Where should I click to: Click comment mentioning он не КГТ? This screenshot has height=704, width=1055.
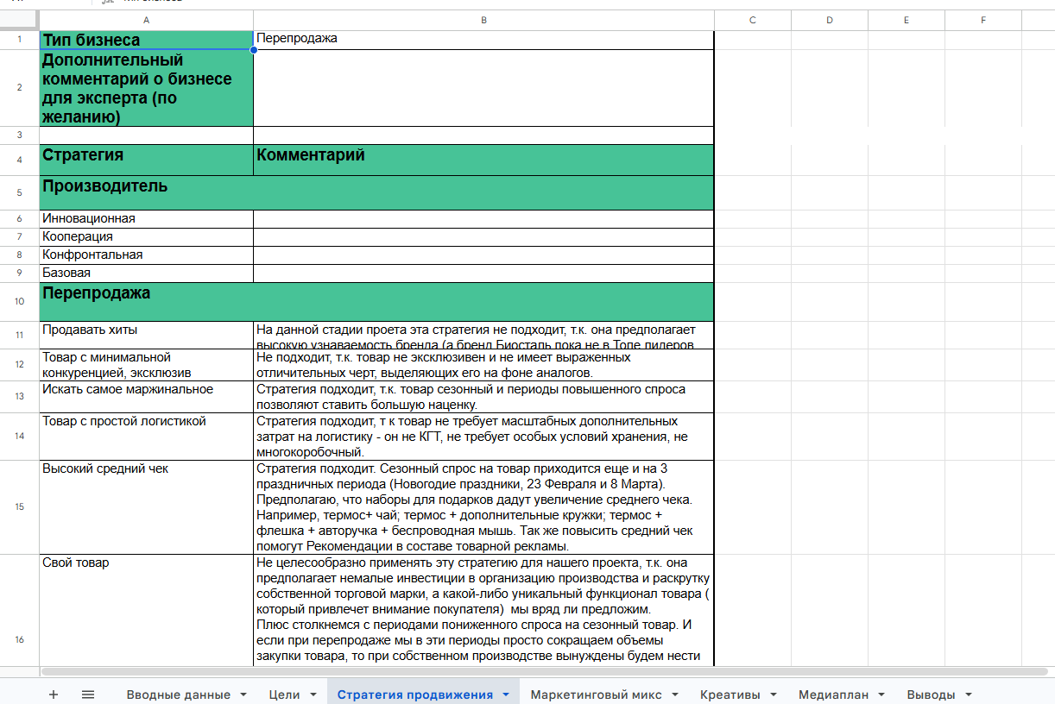[x=483, y=437]
